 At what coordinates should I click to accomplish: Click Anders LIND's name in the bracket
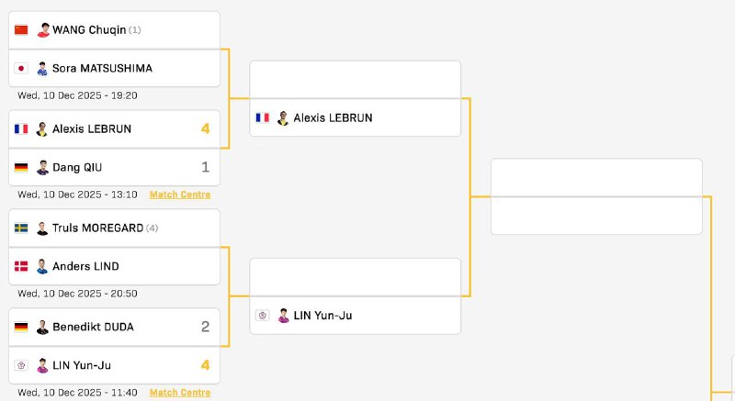pyautogui.click(x=85, y=267)
